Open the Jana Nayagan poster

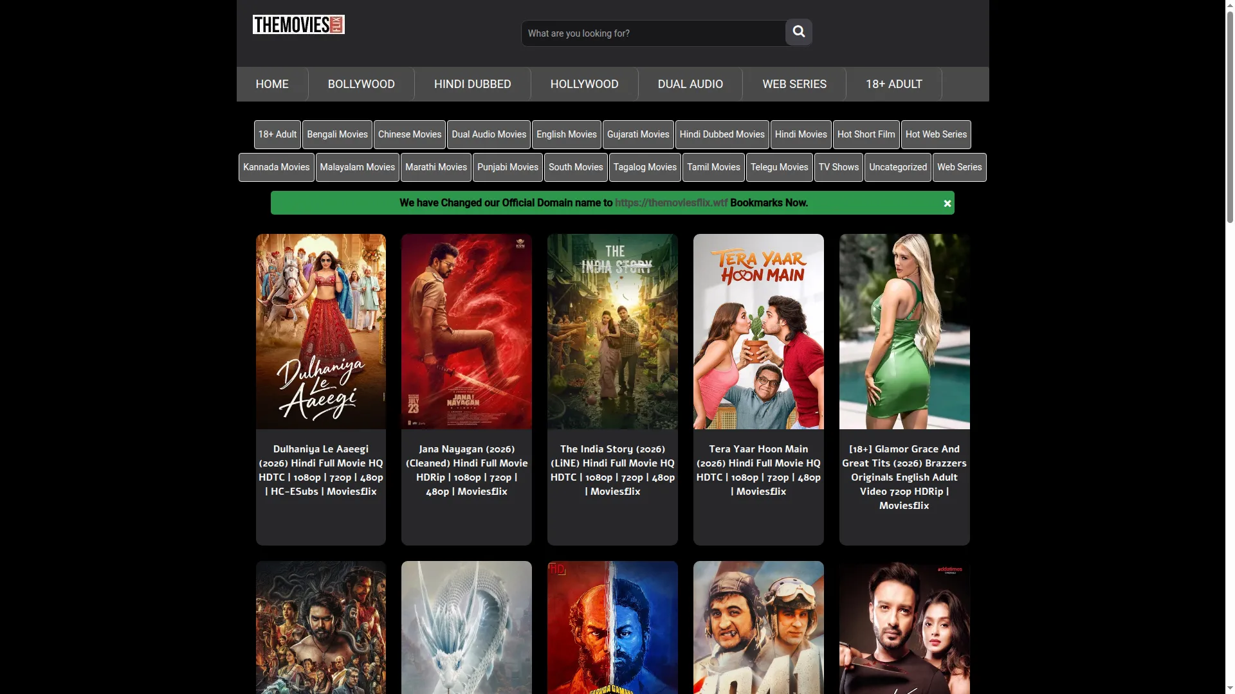[x=466, y=332]
